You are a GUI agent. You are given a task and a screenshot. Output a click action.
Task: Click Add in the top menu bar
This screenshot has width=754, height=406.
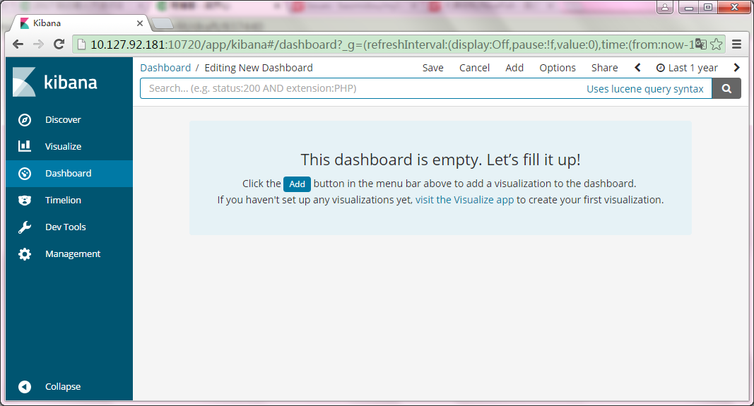pyautogui.click(x=514, y=68)
